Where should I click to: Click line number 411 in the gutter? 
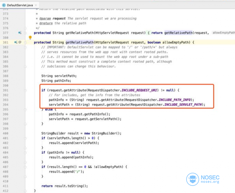(6, 186)
